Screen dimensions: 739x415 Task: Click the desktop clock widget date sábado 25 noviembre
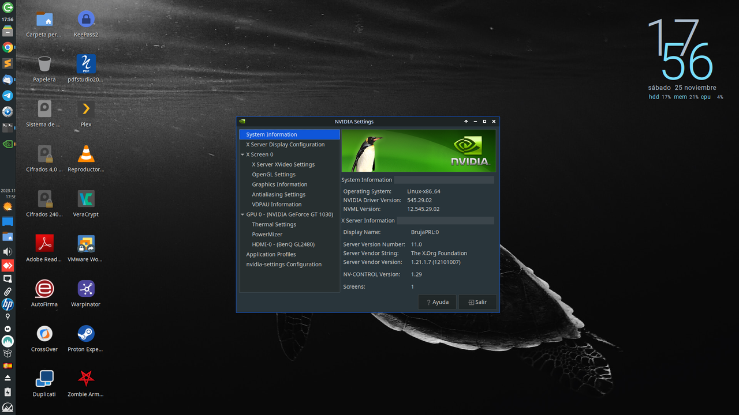click(x=682, y=88)
